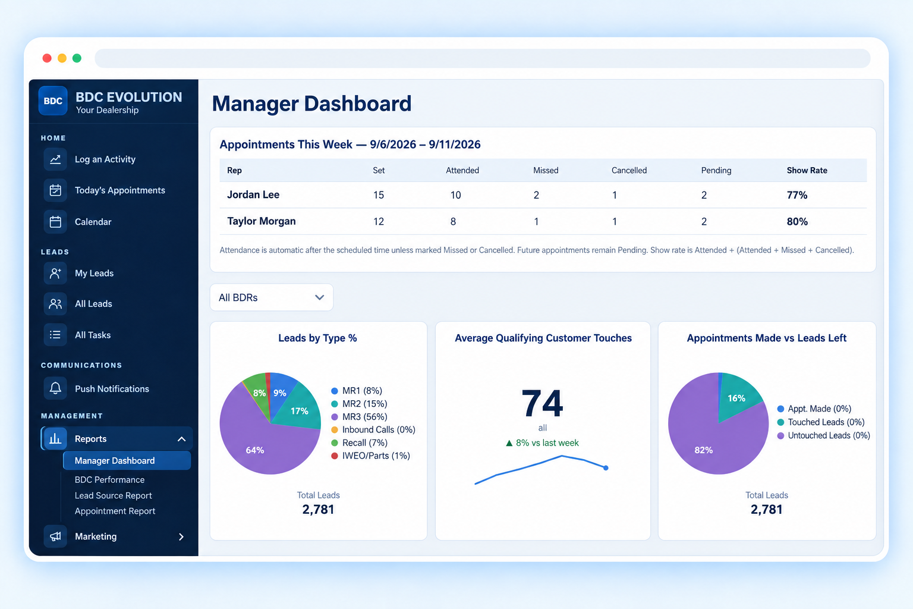The height and width of the screenshot is (609, 913).
Task: Navigate to All Leads
Action: click(93, 304)
